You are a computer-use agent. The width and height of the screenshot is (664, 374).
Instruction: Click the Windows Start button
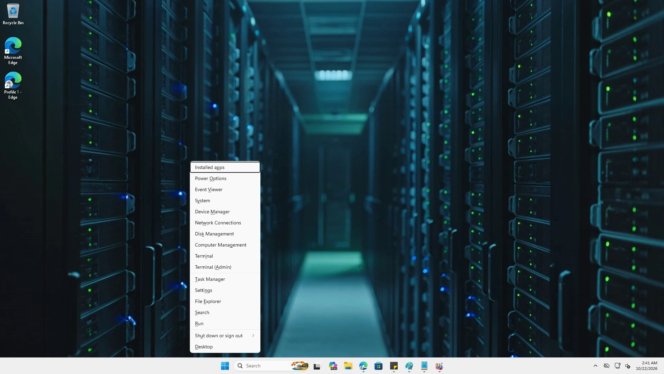(x=225, y=366)
